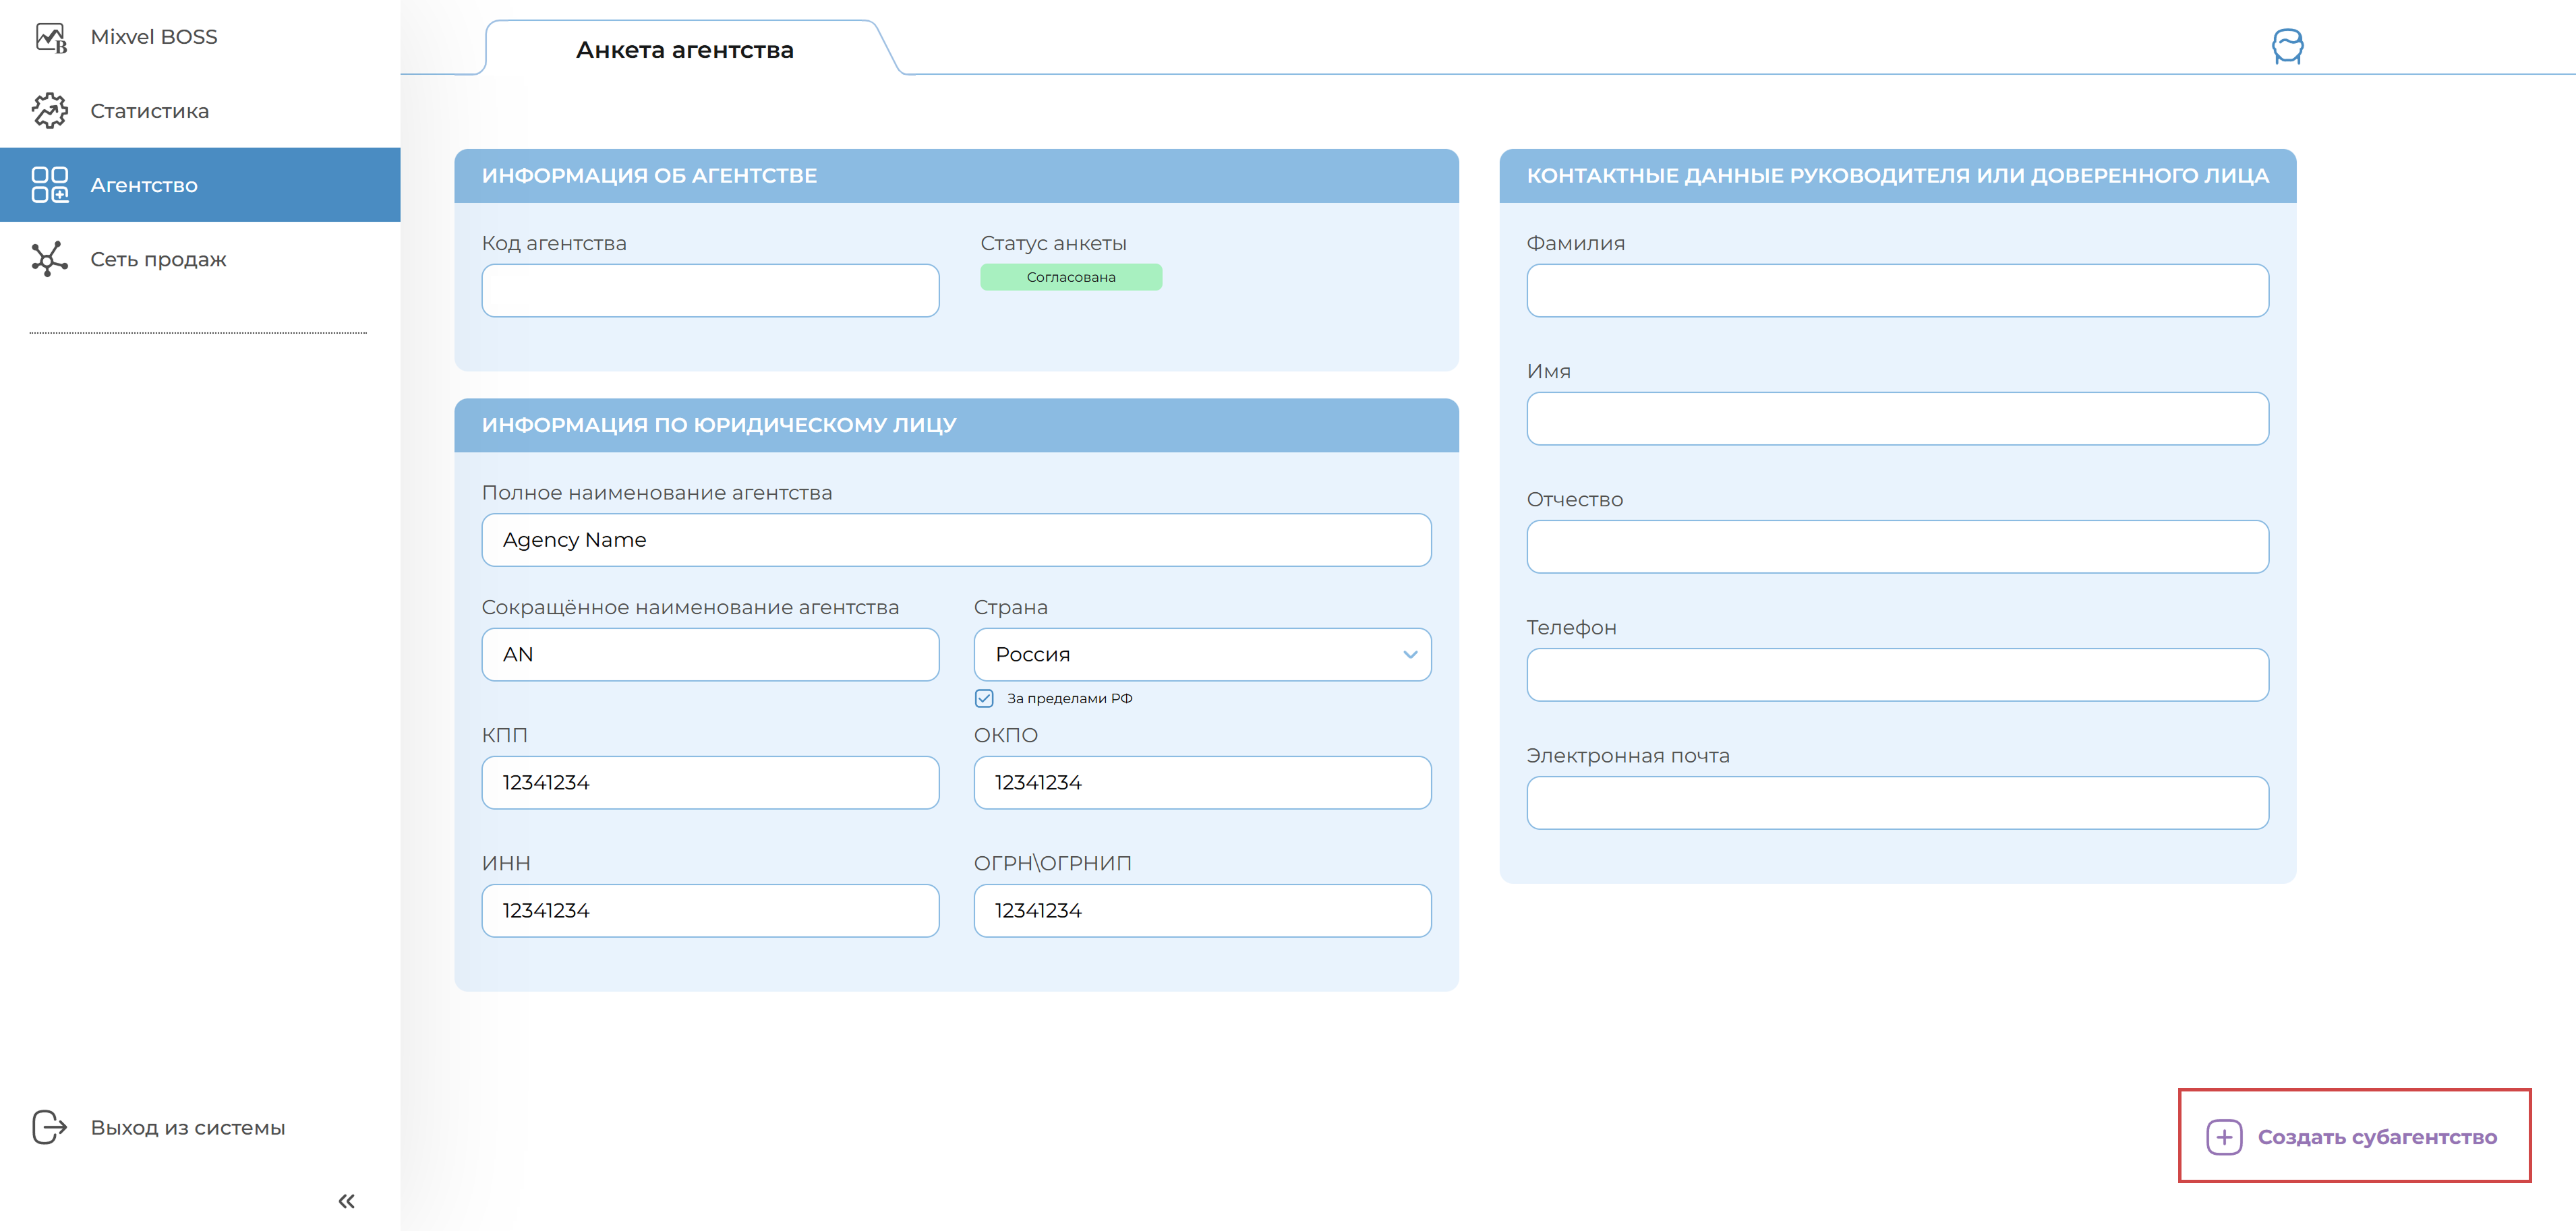Click the Mixvel BOSS logo icon
2576x1231 pixels.
[x=50, y=38]
